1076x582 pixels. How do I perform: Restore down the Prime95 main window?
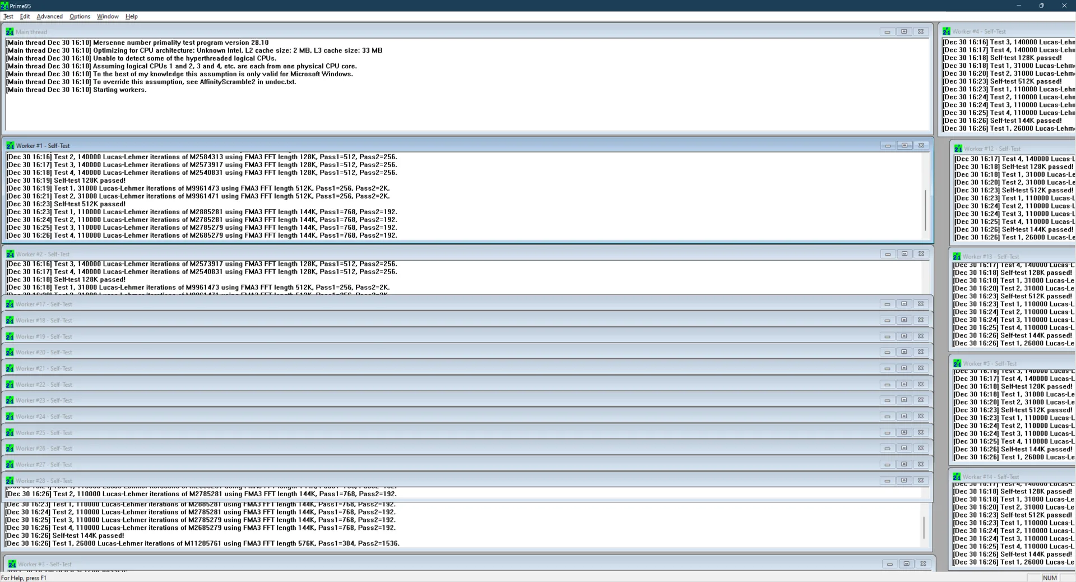point(1041,6)
